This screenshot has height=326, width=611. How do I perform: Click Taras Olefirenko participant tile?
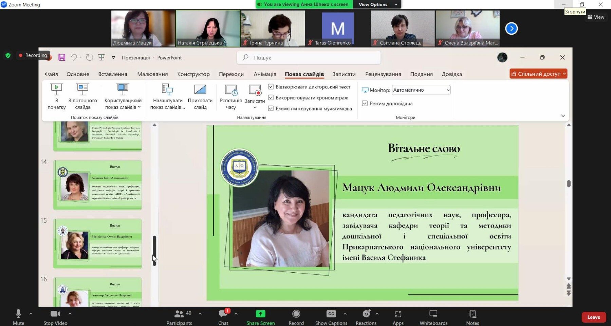tap(338, 29)
